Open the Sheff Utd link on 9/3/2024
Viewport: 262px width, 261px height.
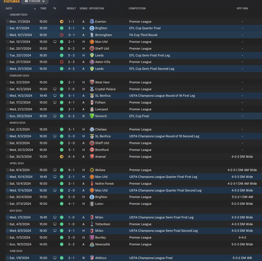pos(102,143)
